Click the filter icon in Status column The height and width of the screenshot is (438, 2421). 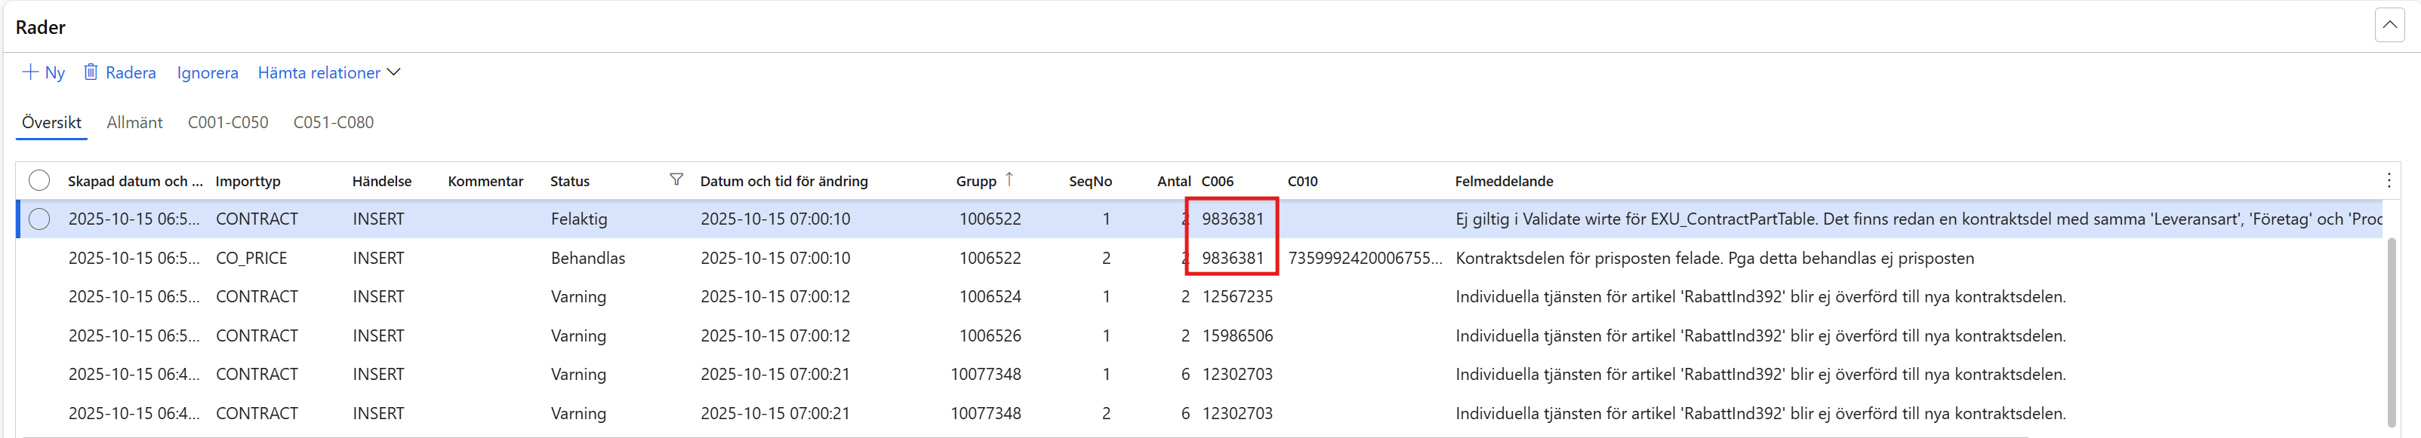click(676, 180)
